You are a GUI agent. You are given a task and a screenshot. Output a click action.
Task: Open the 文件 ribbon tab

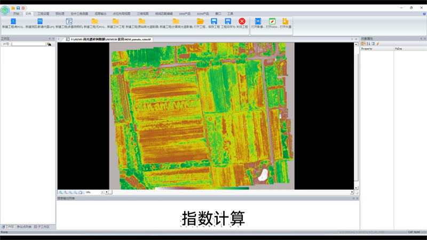[x=28, y=14]
